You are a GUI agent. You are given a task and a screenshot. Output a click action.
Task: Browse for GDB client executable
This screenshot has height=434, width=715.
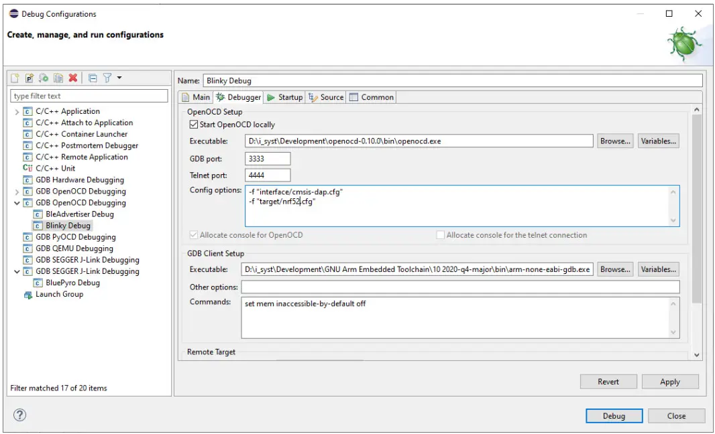[x=615, y=270]
